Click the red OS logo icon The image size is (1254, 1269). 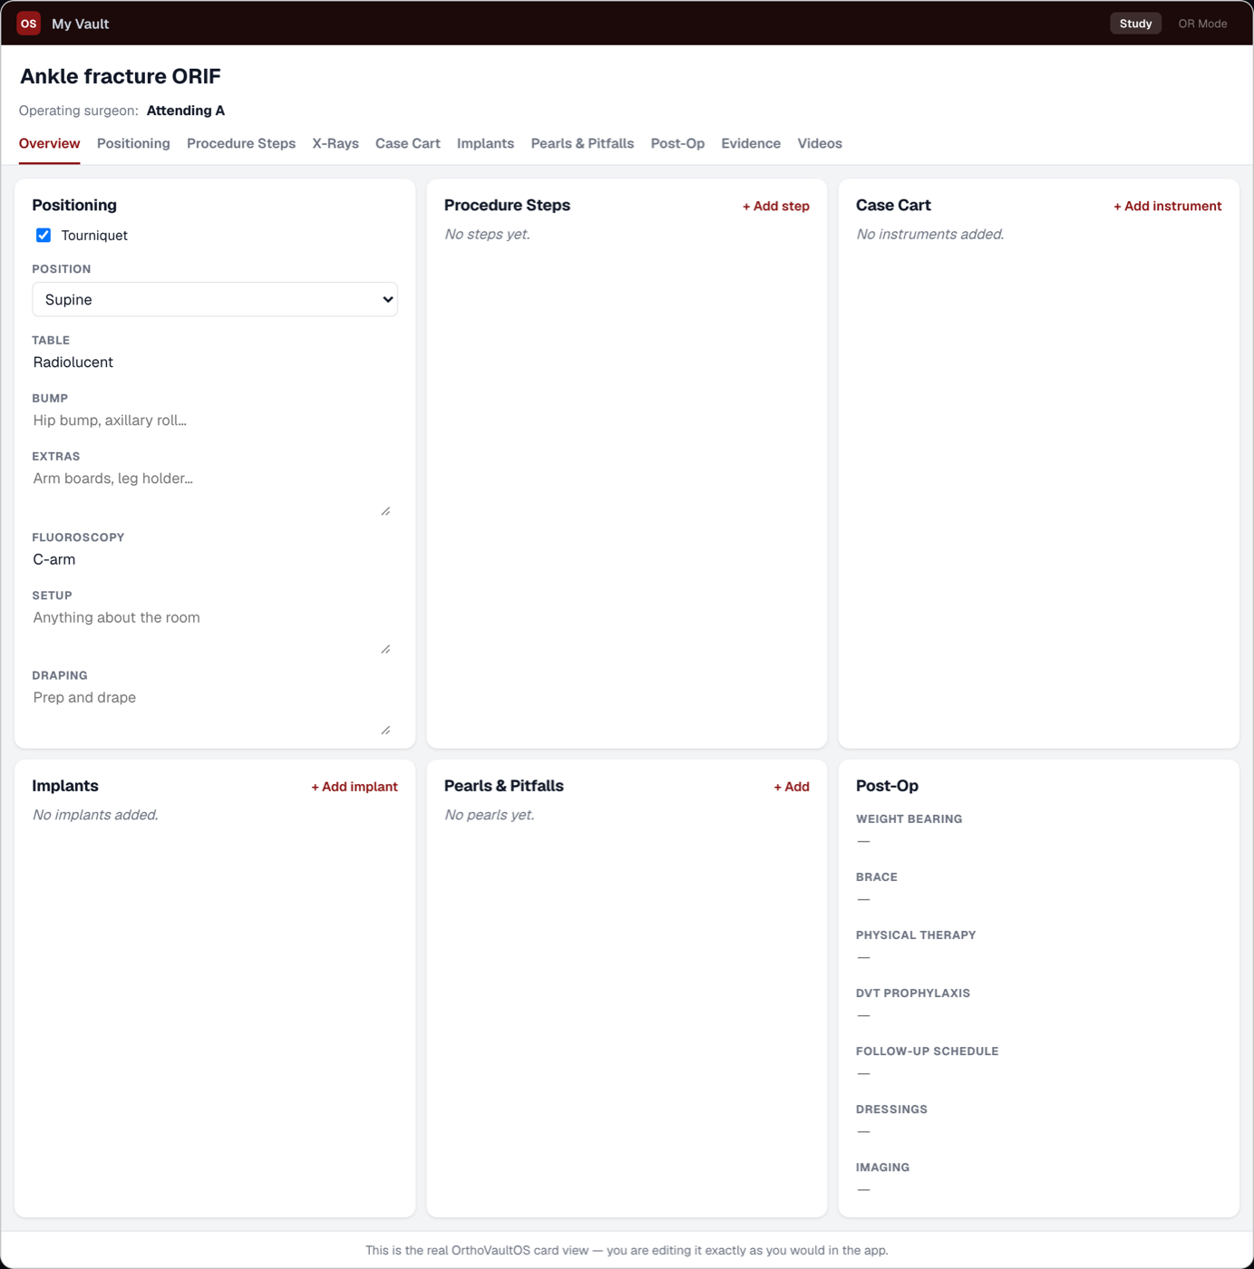[x=29, y=24]
